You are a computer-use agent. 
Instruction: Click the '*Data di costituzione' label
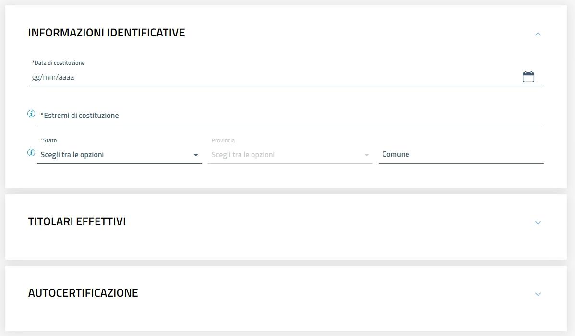[x=59, y=63]
